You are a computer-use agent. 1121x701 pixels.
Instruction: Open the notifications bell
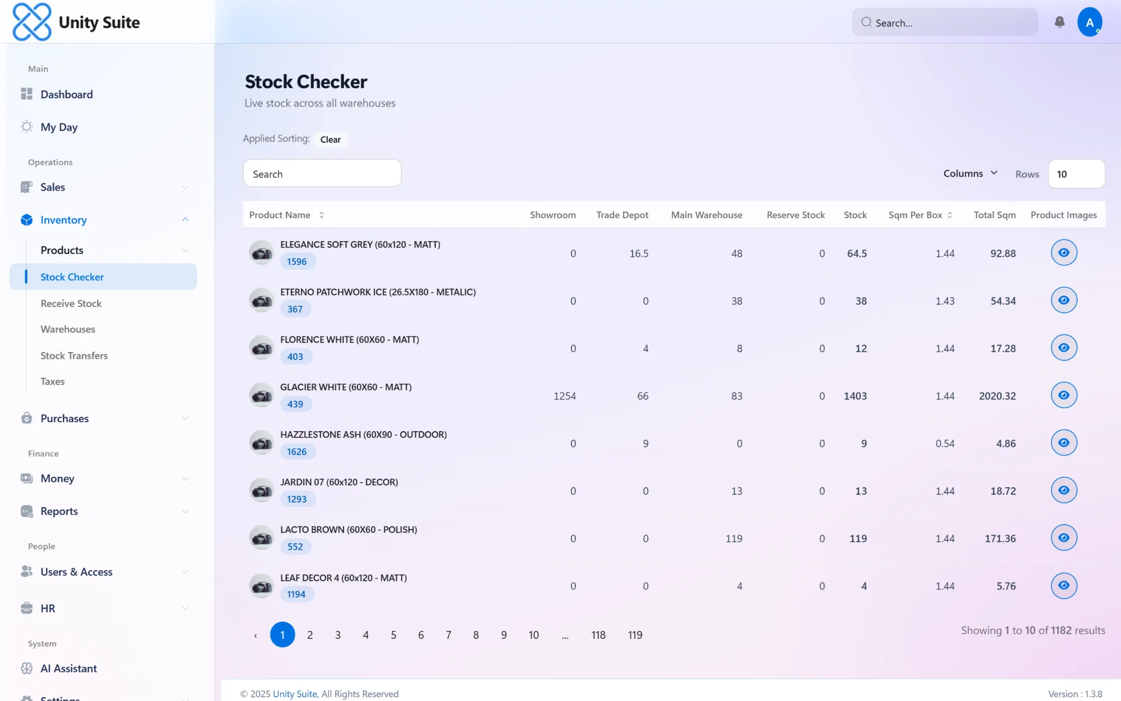coord(1059,22)
